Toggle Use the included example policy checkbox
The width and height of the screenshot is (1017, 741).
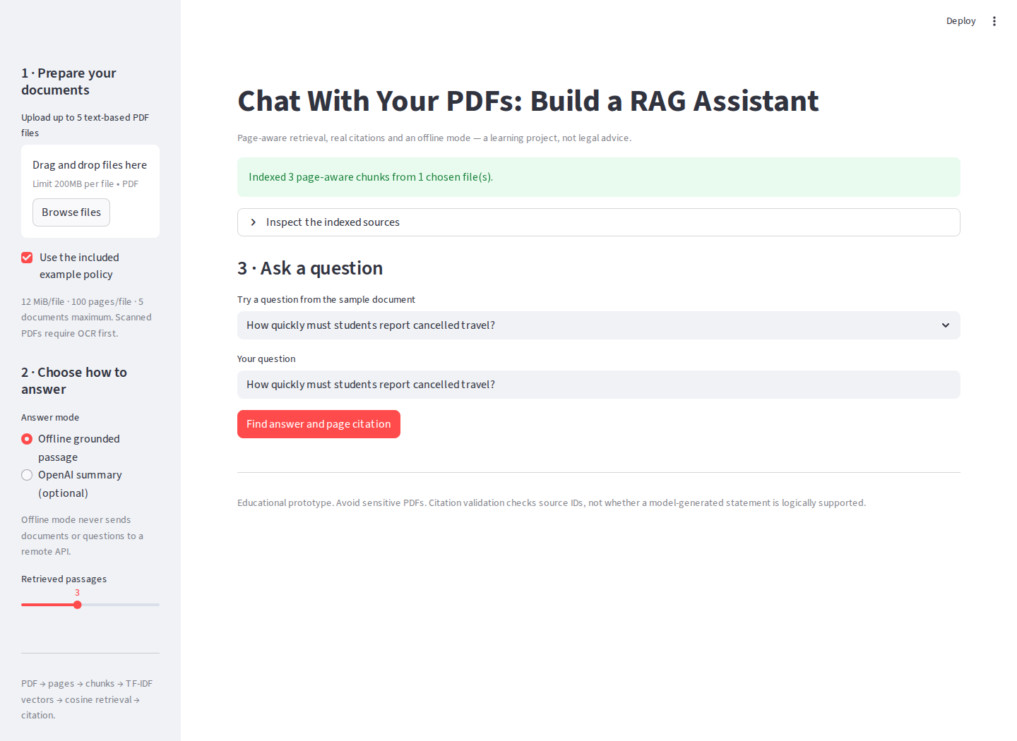coord(27,258)
